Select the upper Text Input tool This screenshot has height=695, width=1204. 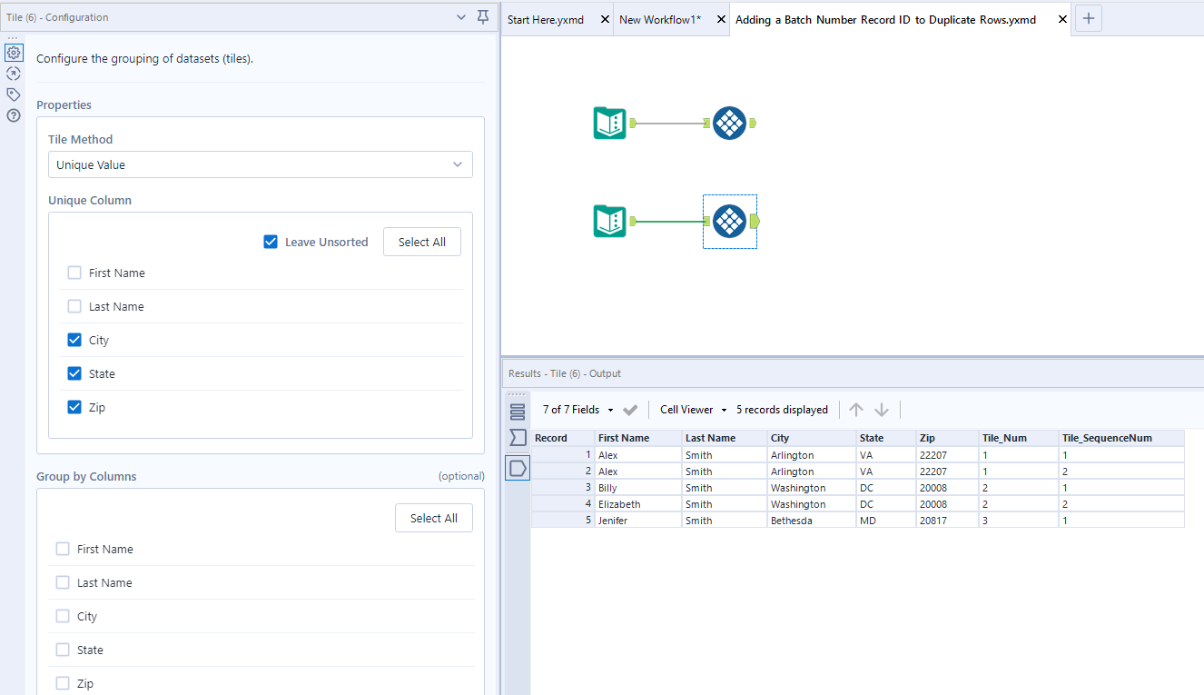click(609, 123)
